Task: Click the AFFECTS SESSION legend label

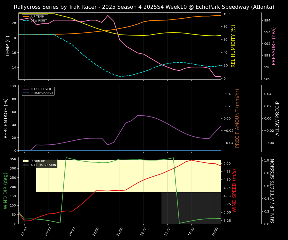Action: (x=43, y=165)
